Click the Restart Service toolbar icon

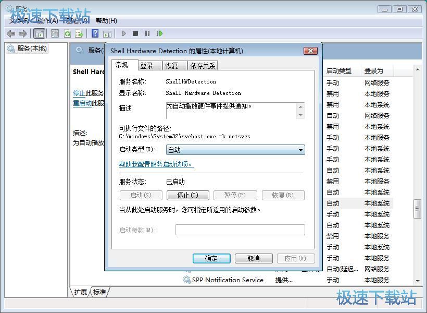(x=159, y=33)
